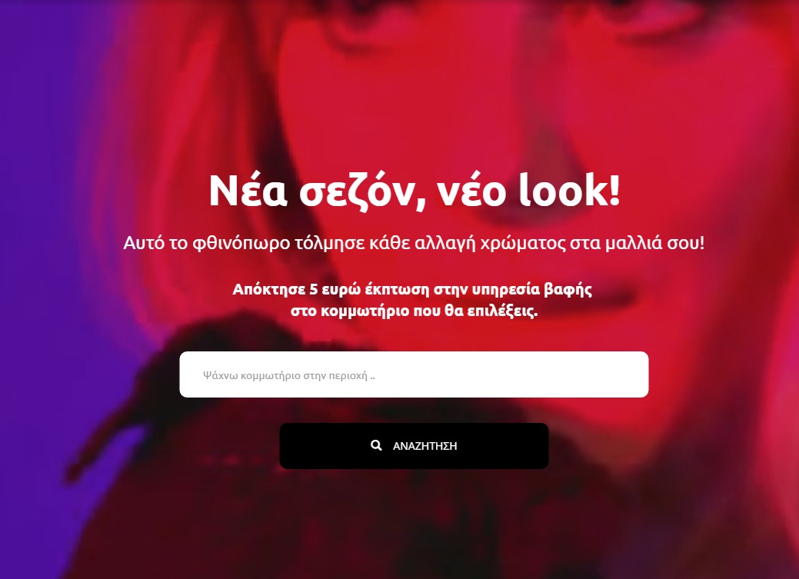Screen dimensions: 799x579
Task: Select the word 'look!' in the headline
Action: (x=569, y=190)
